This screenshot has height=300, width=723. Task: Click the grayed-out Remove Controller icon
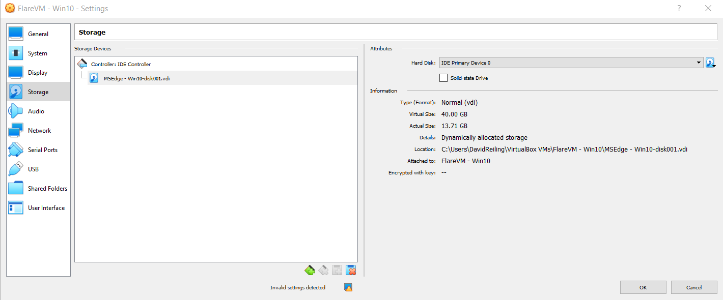click(x=323, y=270)
